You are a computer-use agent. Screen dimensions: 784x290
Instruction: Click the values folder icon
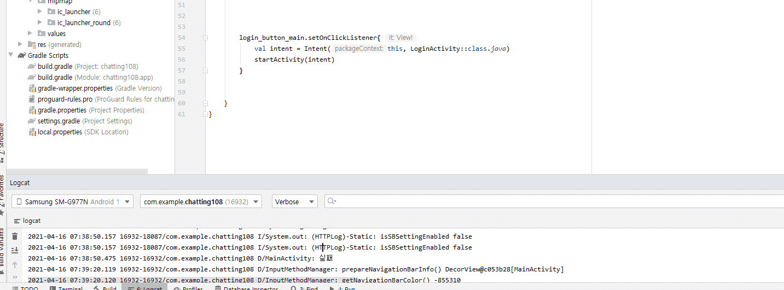tap(41, 33)
